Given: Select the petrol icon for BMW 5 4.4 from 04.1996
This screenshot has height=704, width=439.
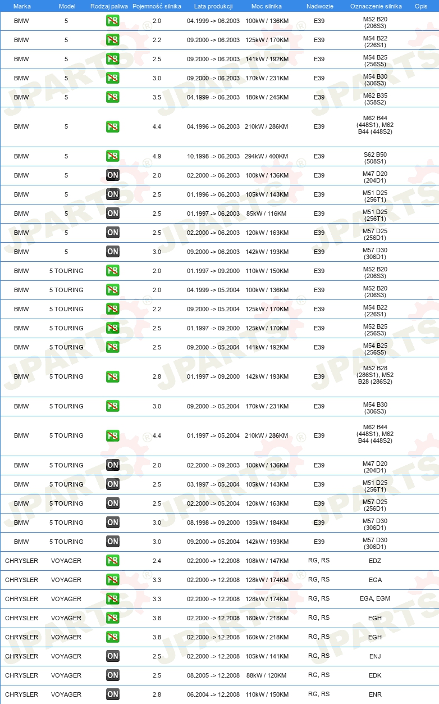Looking at the screenshot, I should click(112, 126).
